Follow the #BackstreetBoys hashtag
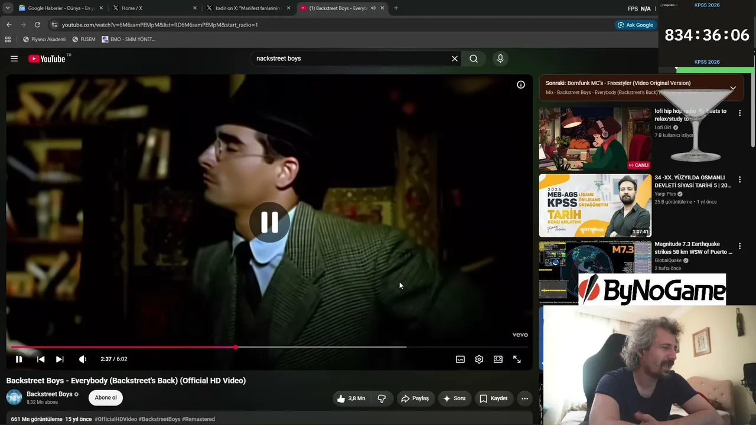This screenshot has width=756, height=425. coord(159,419)
